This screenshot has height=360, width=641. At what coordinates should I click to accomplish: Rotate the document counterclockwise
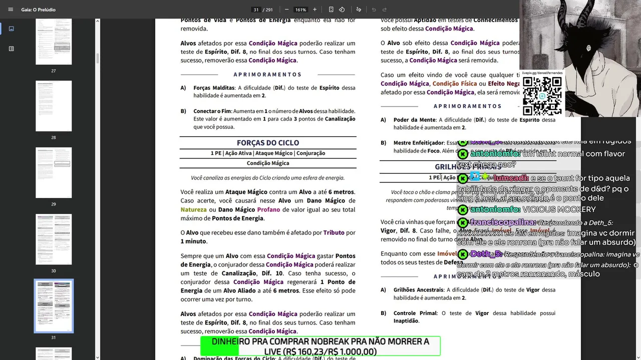[342, 9]
